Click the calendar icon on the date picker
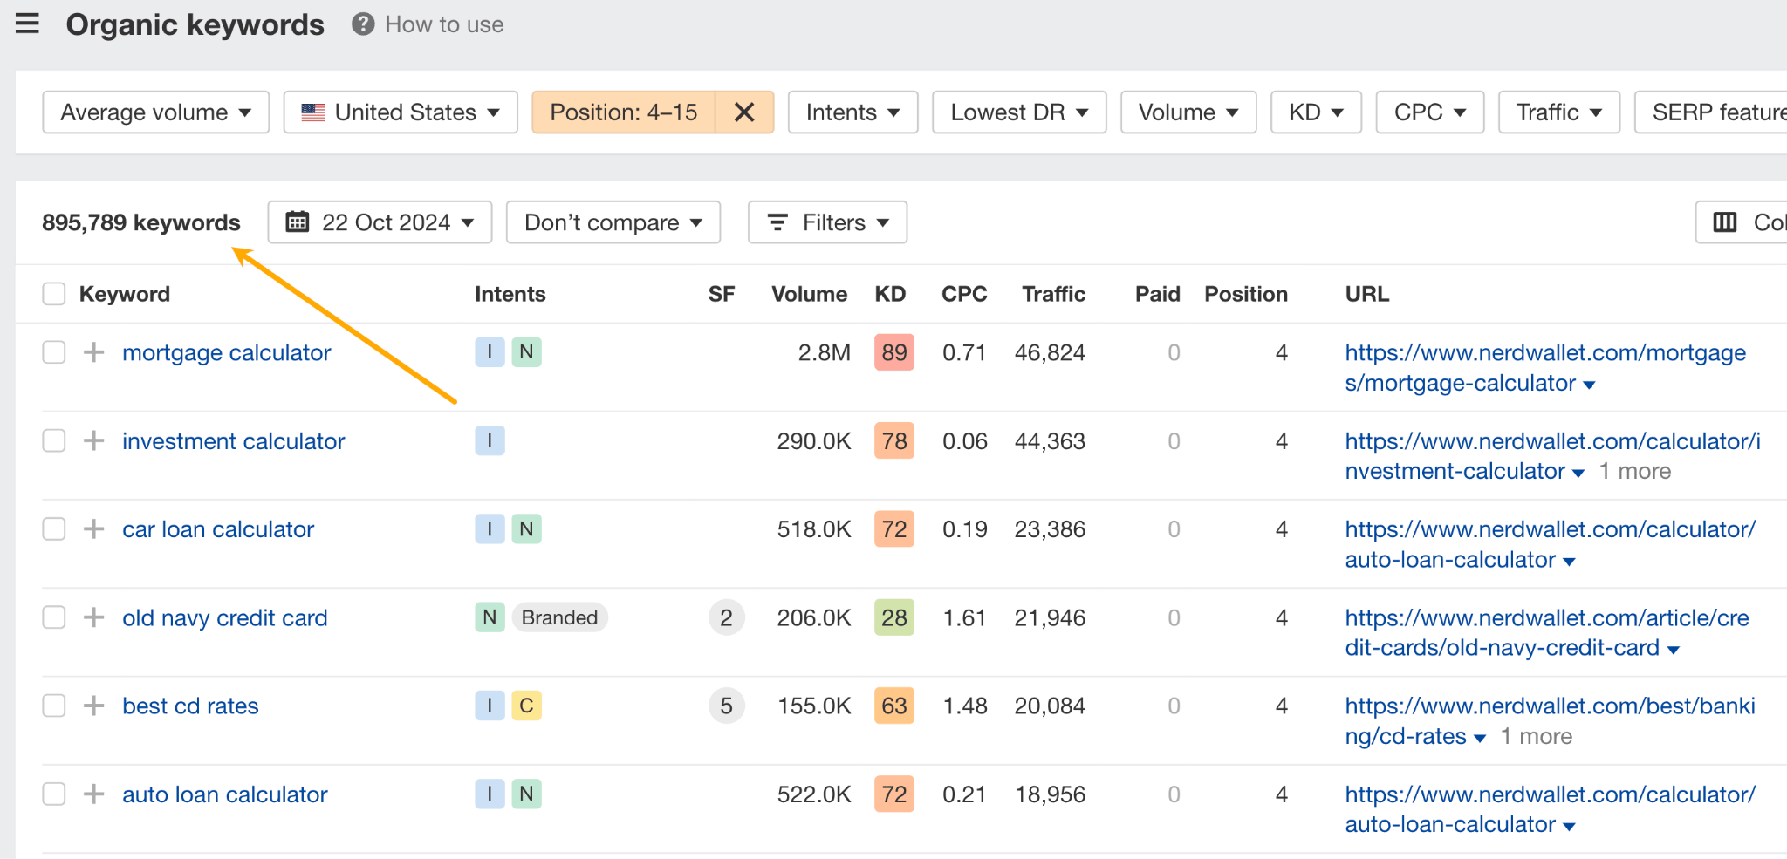 [298, 222]
